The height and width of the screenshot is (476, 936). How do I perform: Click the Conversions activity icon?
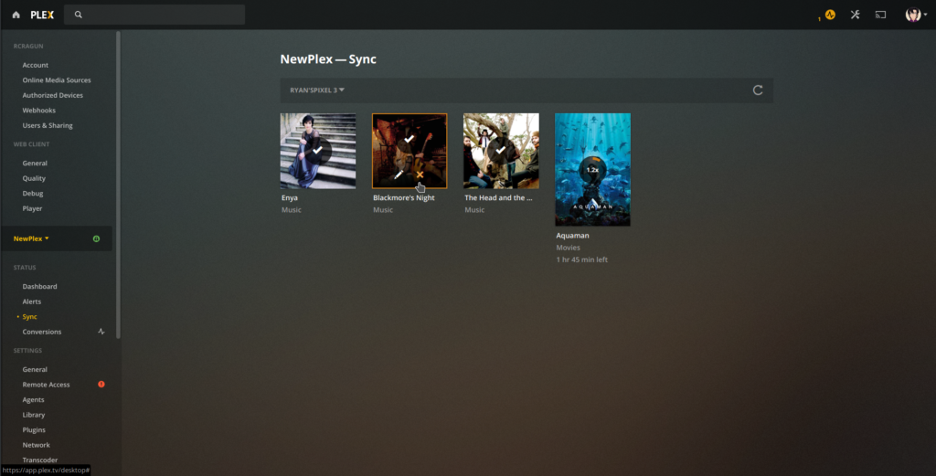click(101, 332)
